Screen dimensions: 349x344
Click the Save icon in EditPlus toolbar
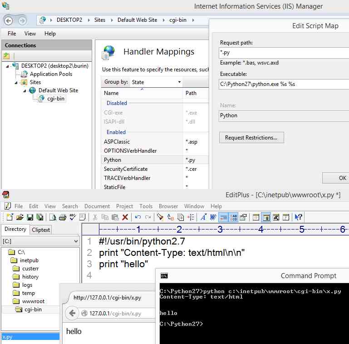click(x=30, y=217)
